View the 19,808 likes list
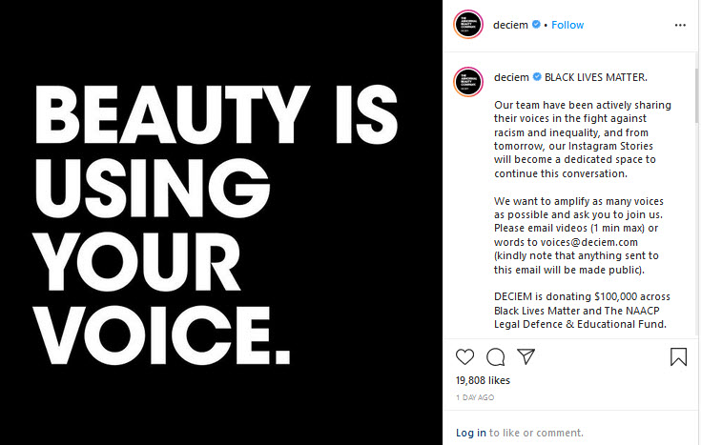Screen dimensions: 701x445 click(x=483, y=380)
